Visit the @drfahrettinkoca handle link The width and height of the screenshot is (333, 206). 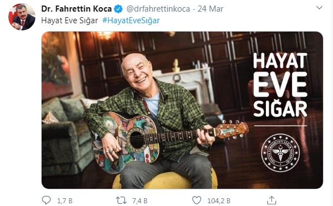[x=158, y=9]
